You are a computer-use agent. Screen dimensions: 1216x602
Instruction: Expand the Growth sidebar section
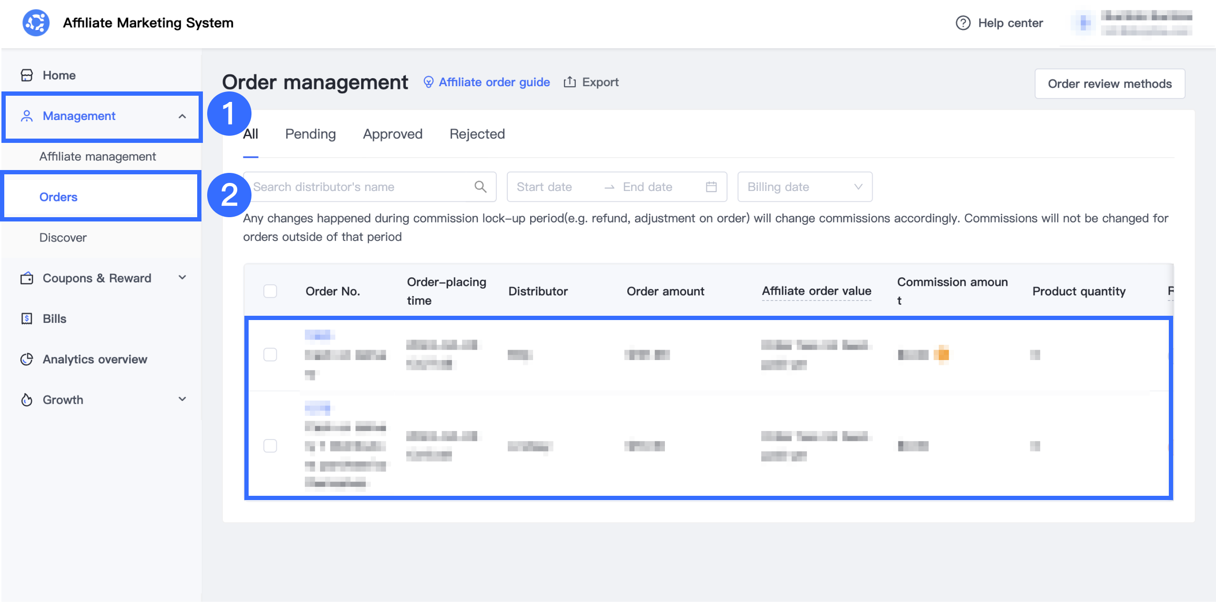[182, 399]
